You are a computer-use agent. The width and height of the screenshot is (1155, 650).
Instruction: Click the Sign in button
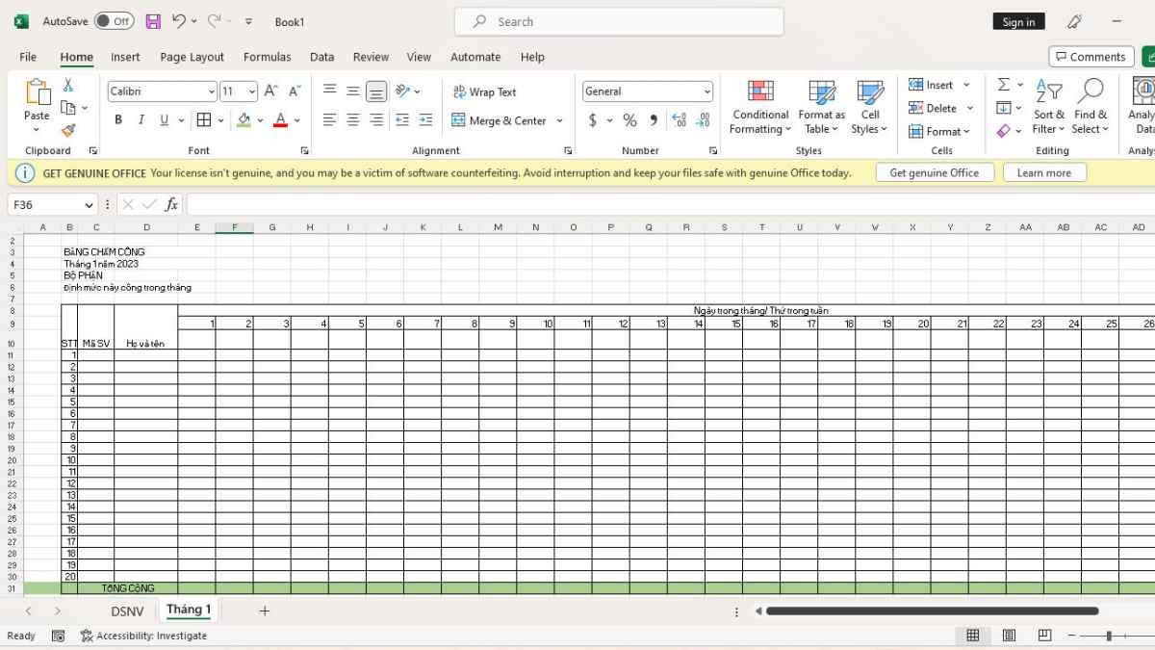tap(1018, 21)
